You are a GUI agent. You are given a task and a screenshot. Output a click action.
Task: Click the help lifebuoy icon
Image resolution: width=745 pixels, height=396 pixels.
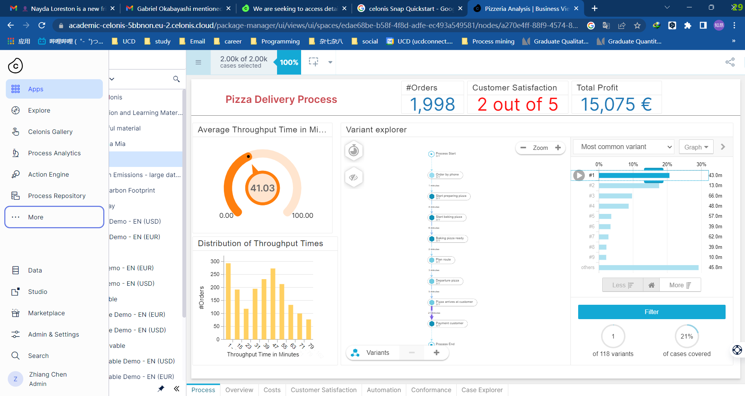(737, 350)
